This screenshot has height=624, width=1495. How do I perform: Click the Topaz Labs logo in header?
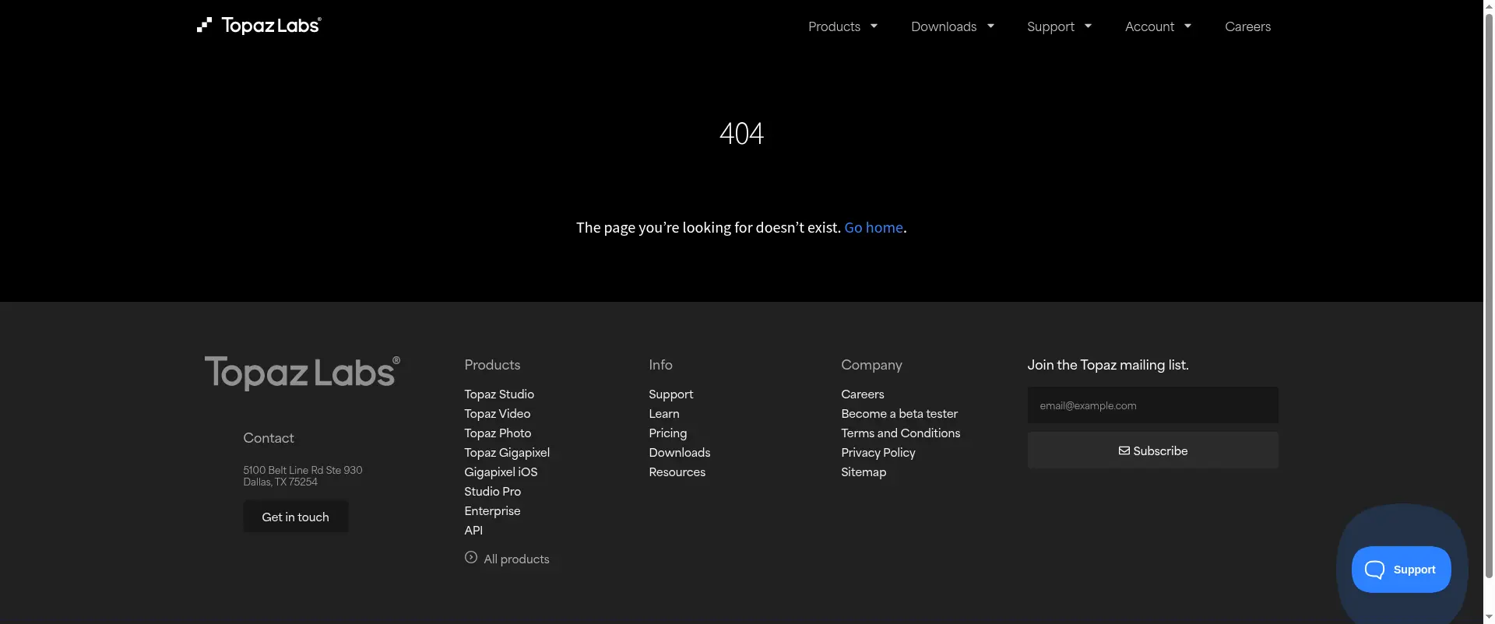tap(259, 26)
